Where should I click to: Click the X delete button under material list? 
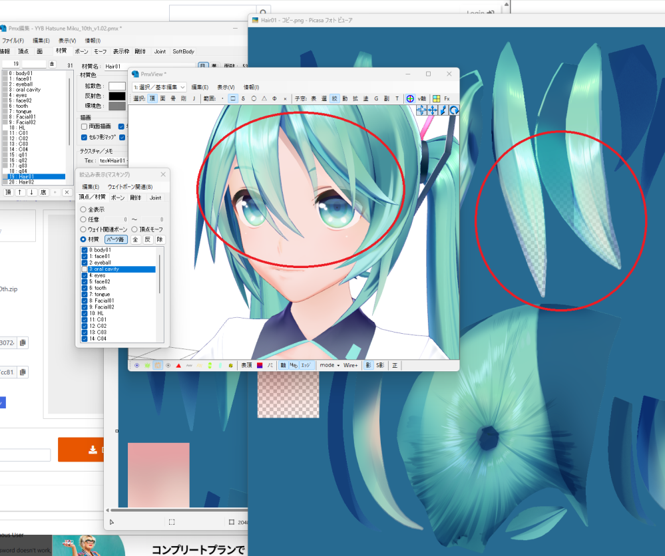[x=67, y=192]
